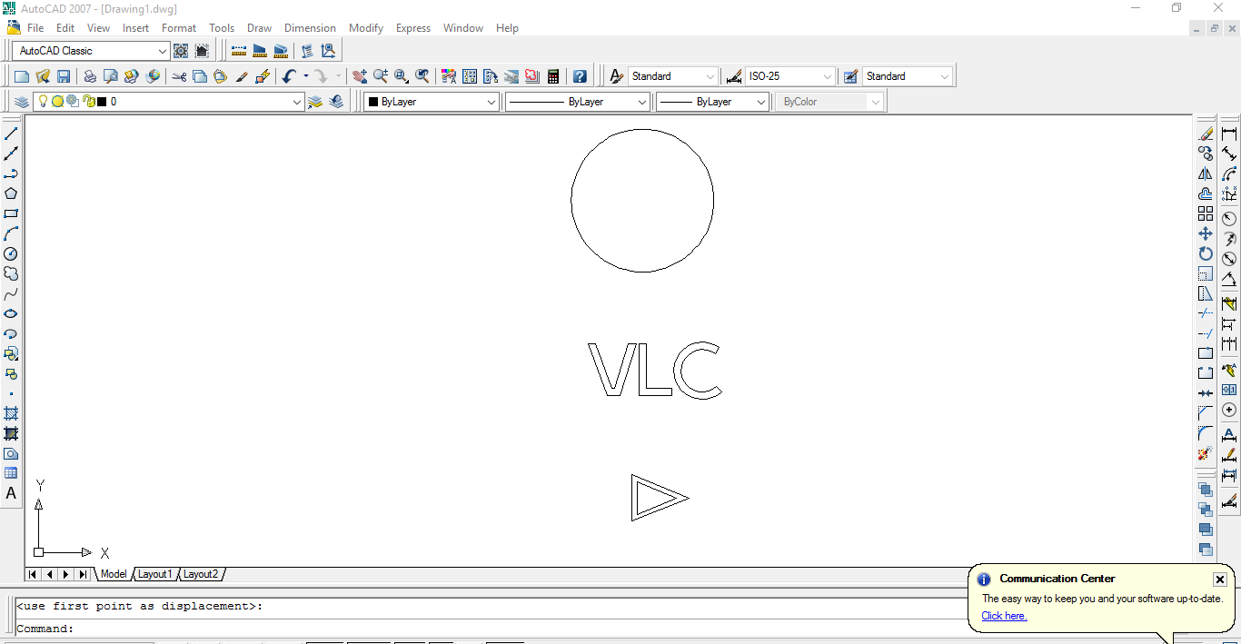Open the Layer Properties Manager icon
This screenshot has height=644, width=1241.
click(22, 102)
